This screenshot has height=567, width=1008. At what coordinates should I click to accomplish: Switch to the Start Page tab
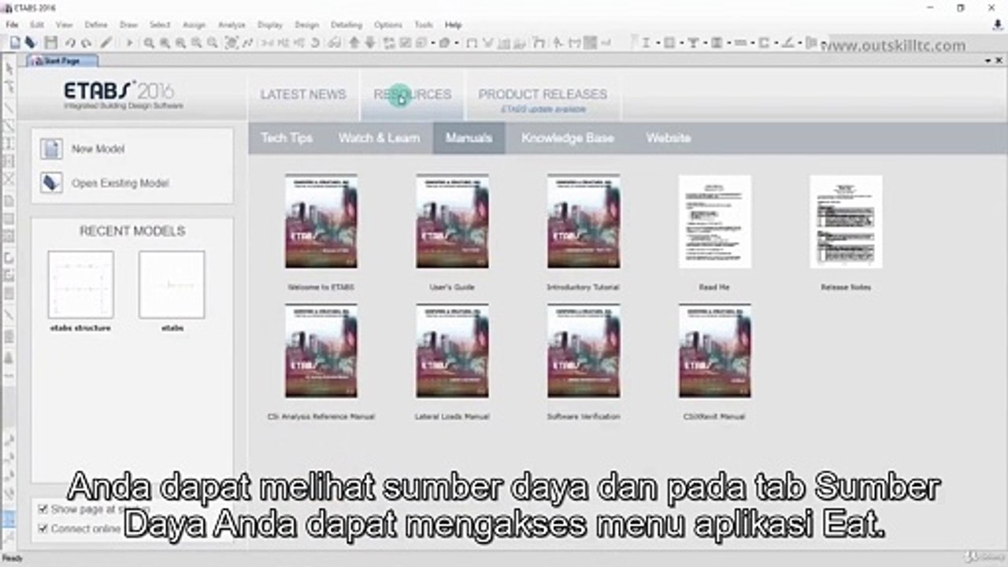(63, 61)
